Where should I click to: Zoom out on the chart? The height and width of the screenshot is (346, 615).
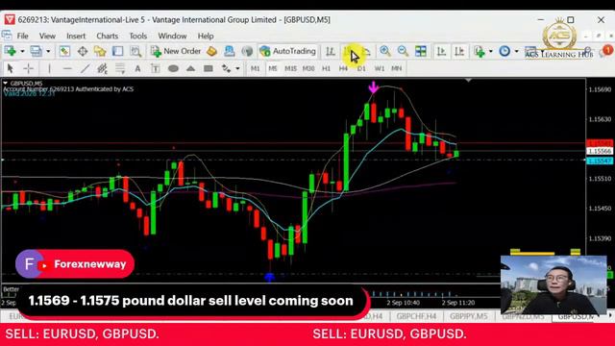pos(403,51)
